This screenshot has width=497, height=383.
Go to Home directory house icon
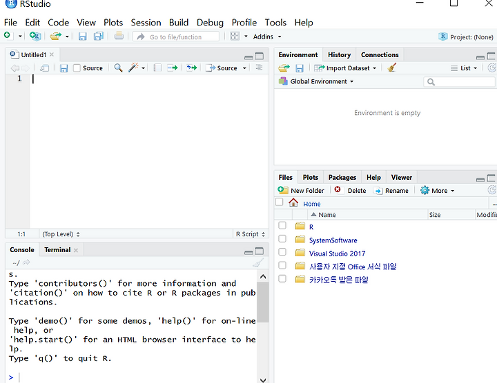pos(293,203)
